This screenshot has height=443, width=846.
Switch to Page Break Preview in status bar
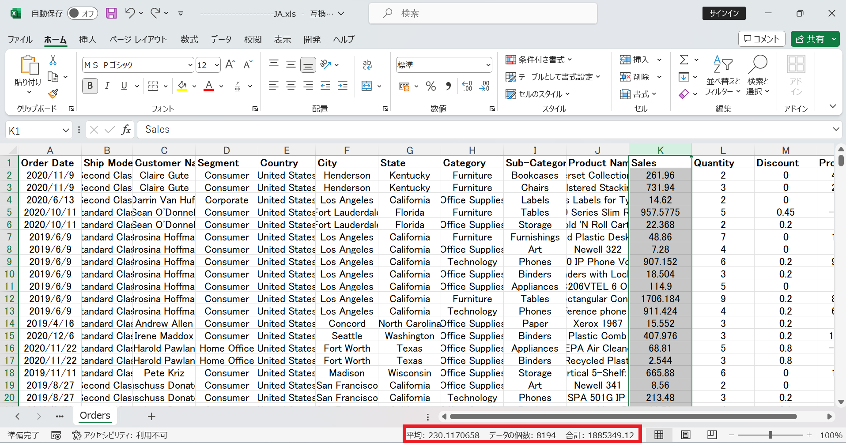(x=712, y=435)
